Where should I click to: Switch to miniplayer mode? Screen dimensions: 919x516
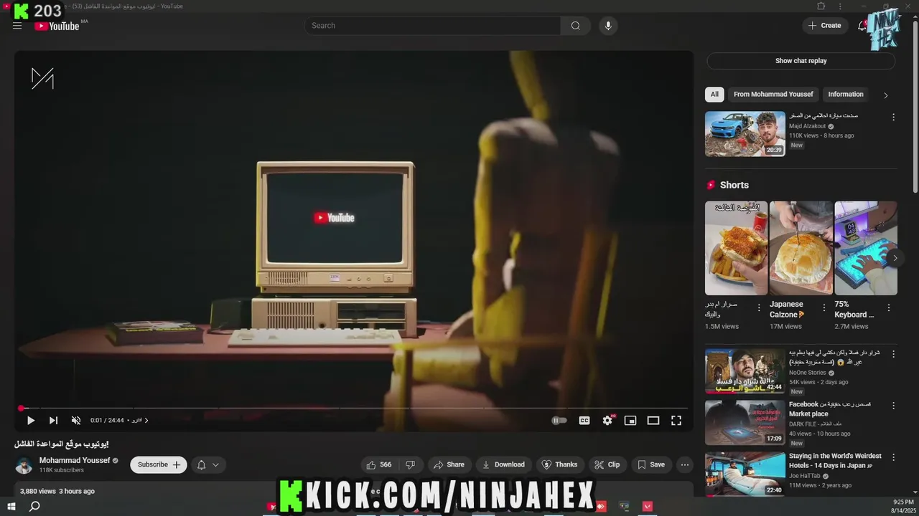[630, 421]
